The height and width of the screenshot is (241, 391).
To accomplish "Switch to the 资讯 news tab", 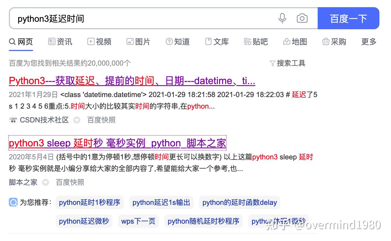I will [60, 41].
